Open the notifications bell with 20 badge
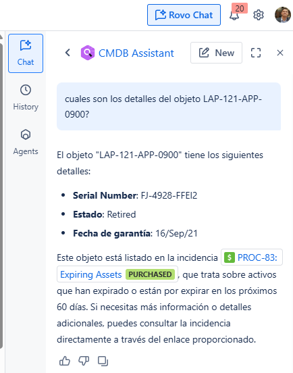293x373 pixels. click(x=234, y=15)
